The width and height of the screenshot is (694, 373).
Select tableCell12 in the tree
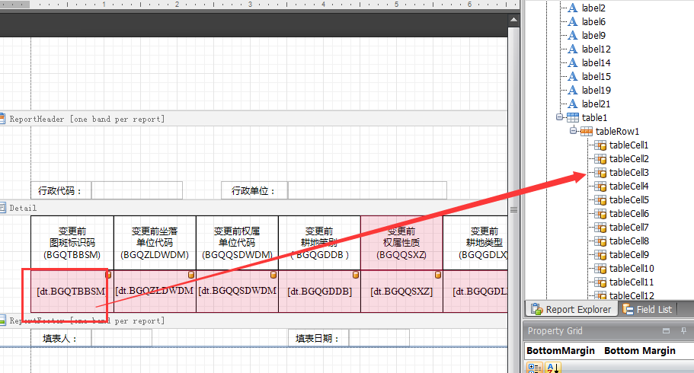pos(632,295)
